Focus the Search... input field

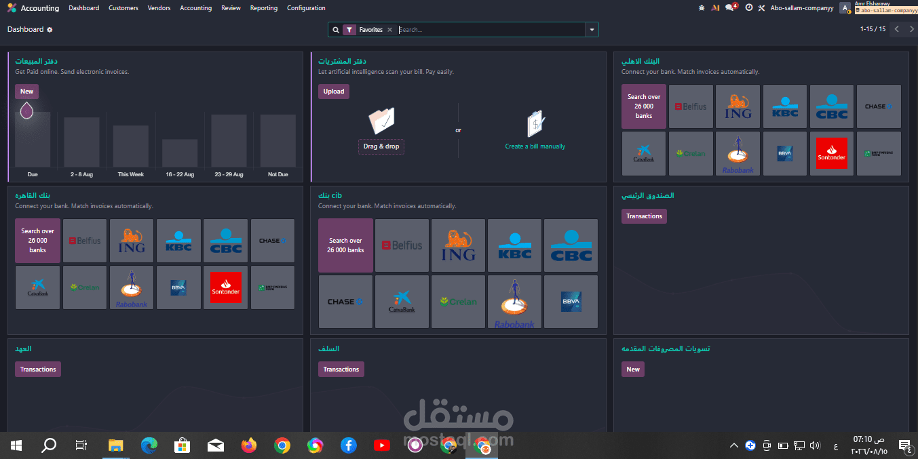point(491,30)
